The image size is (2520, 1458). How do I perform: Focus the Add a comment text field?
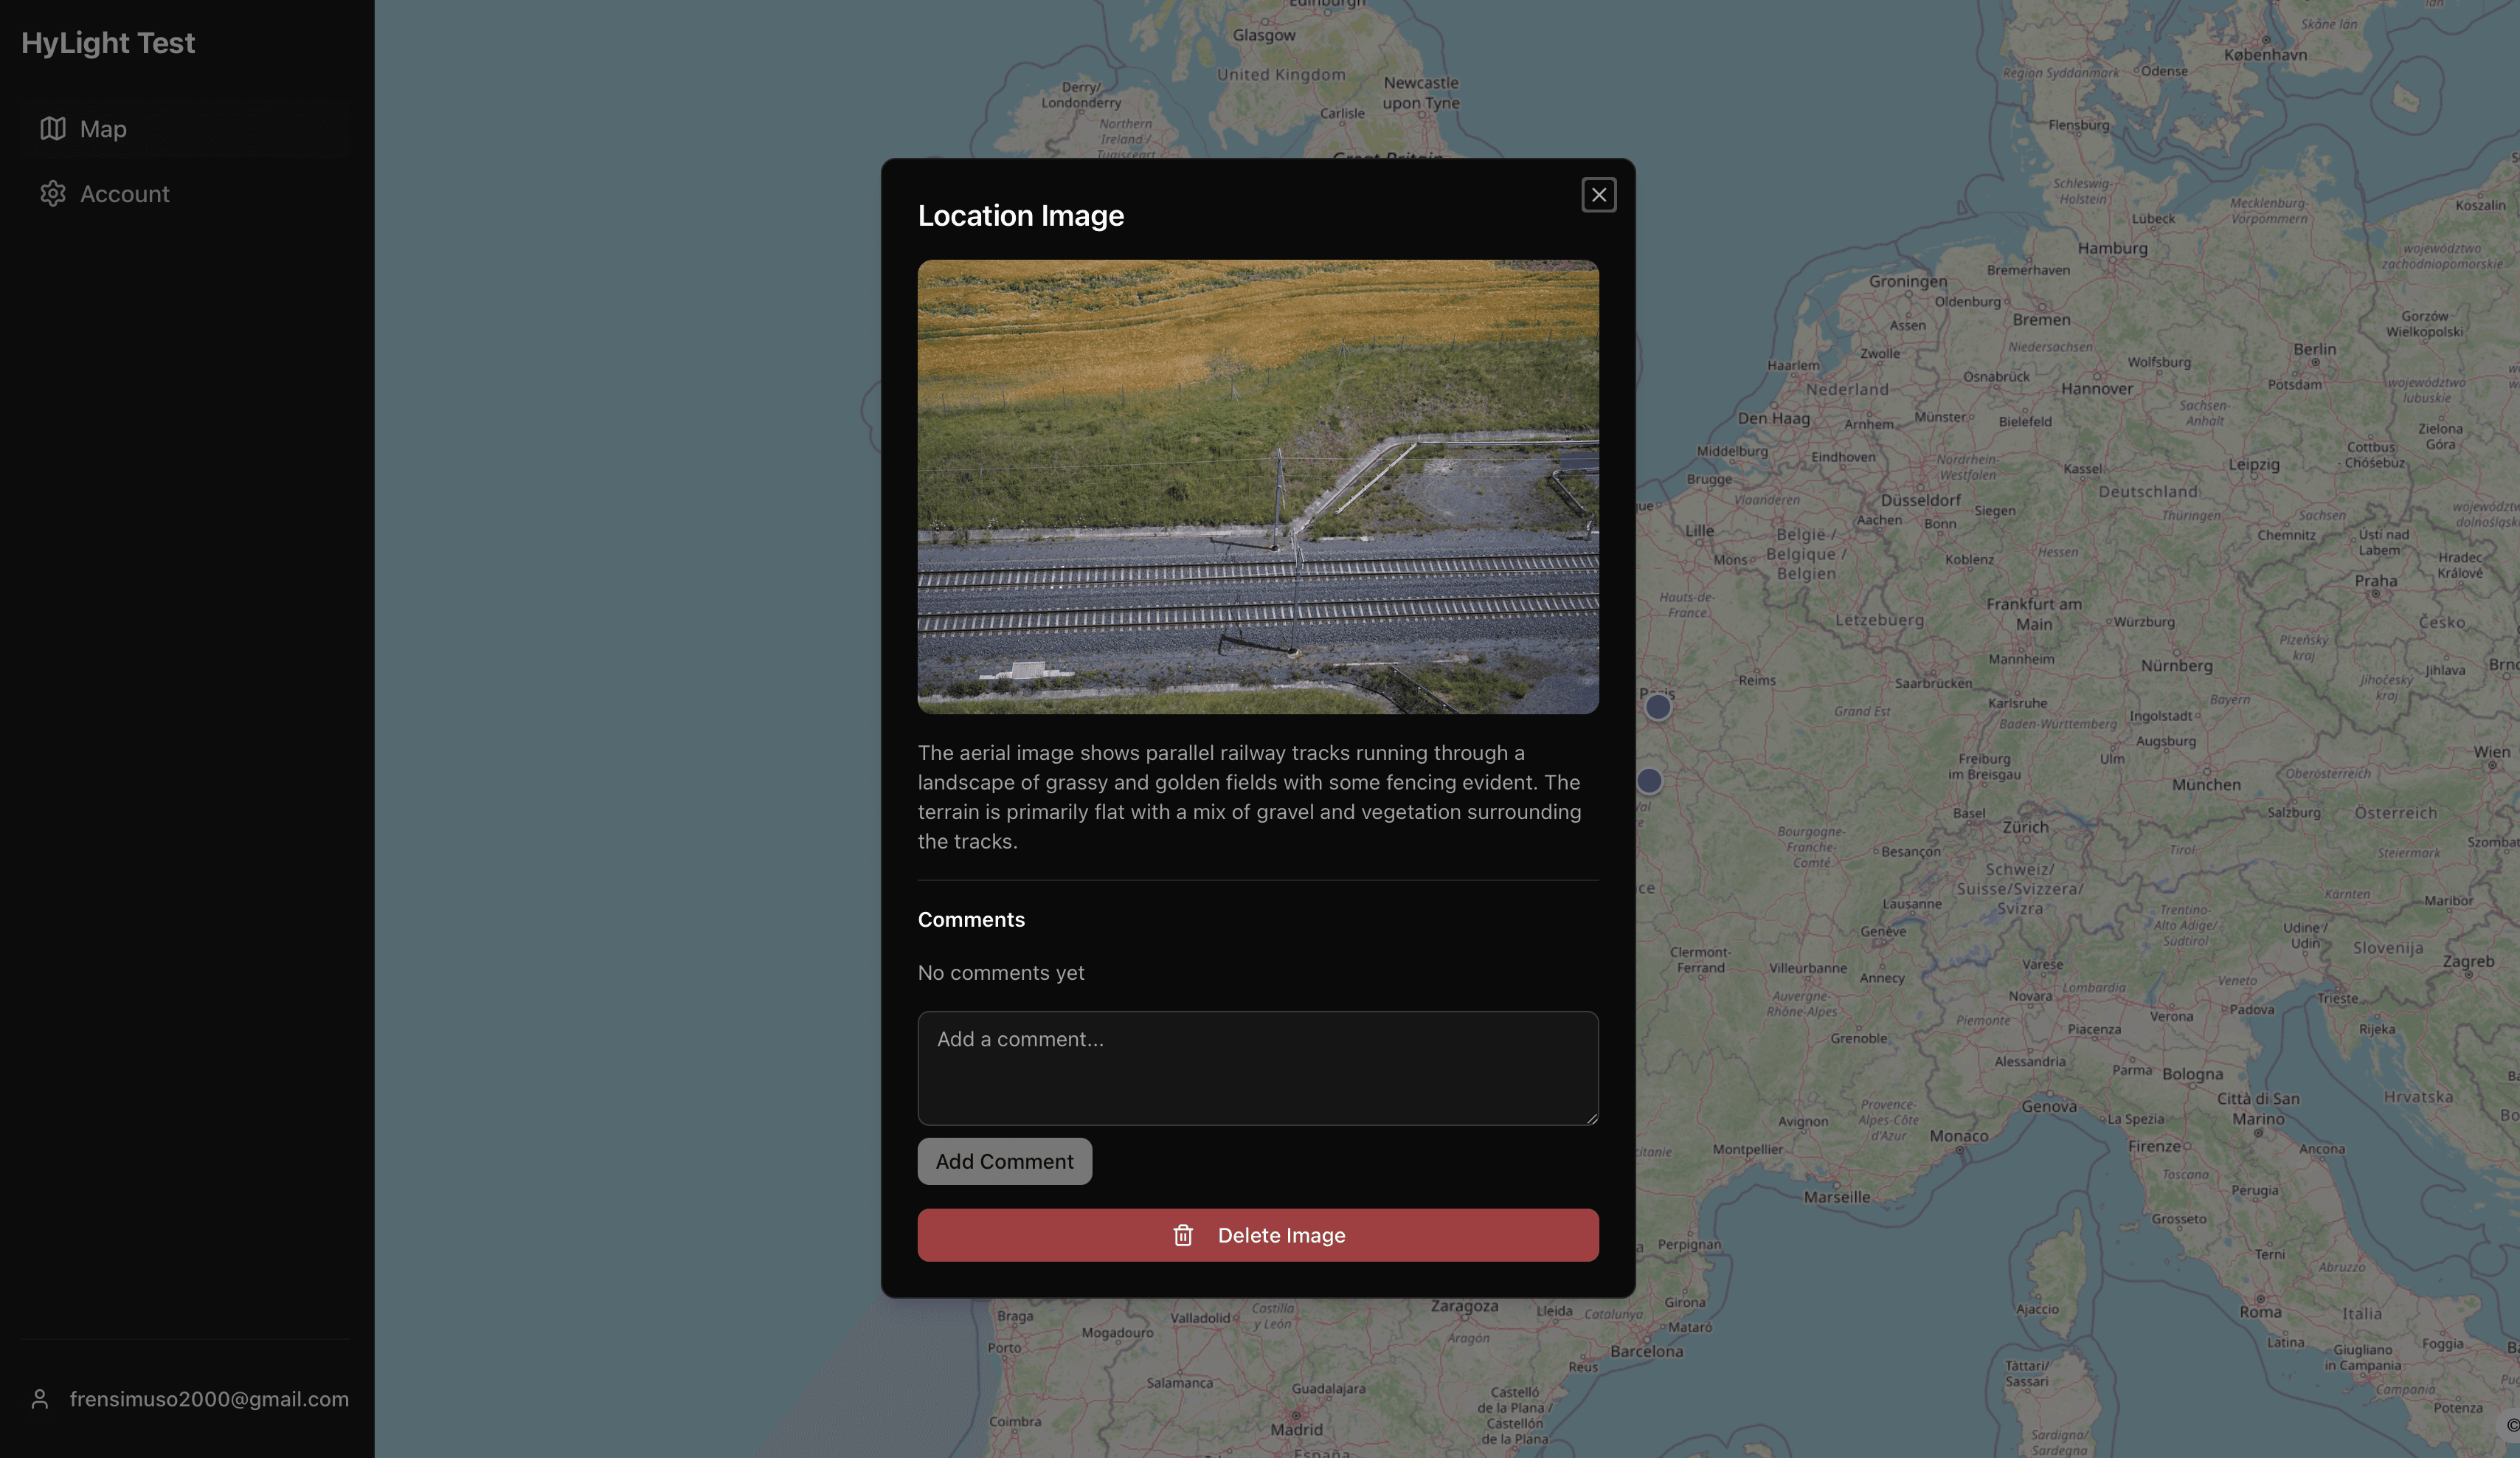(x=1257, y=1068)
